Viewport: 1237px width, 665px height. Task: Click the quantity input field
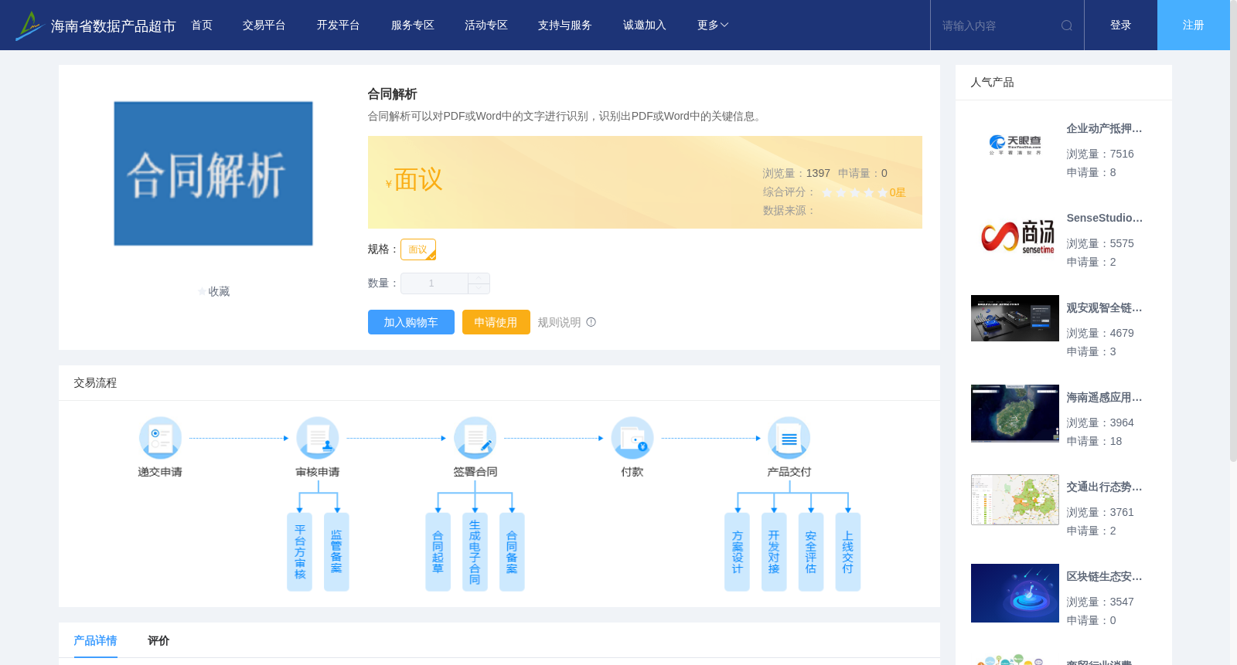(434, 283)
